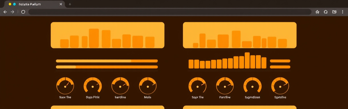Image resolution: width=348 pixels, height=109 pixels.
Task: Click the first gauge dial in left panel
Action: (x=65, y=86)
